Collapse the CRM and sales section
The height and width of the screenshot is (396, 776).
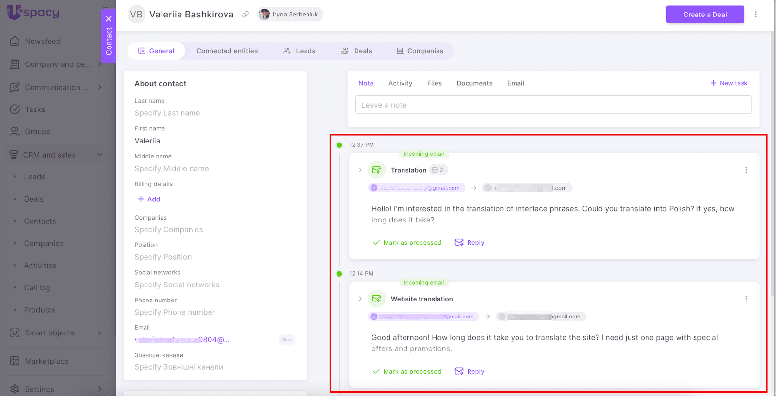100,155
